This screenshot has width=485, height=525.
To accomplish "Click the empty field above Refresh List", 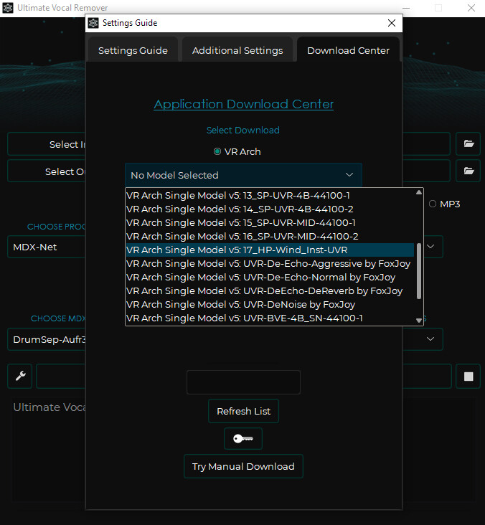I will tap(243, 382).
